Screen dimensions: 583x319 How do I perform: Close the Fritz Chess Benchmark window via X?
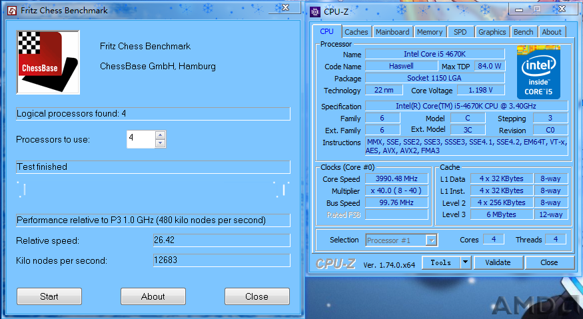285,7
